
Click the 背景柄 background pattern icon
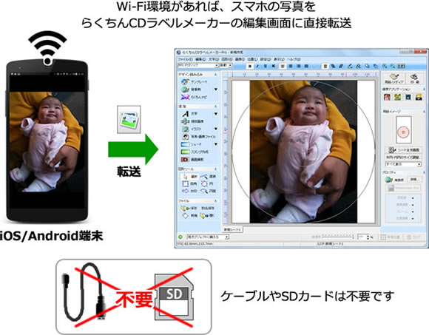click(x=185, y=89)
